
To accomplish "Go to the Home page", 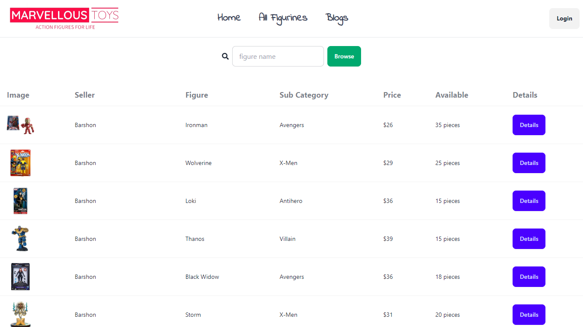I will tap(229, 17).
